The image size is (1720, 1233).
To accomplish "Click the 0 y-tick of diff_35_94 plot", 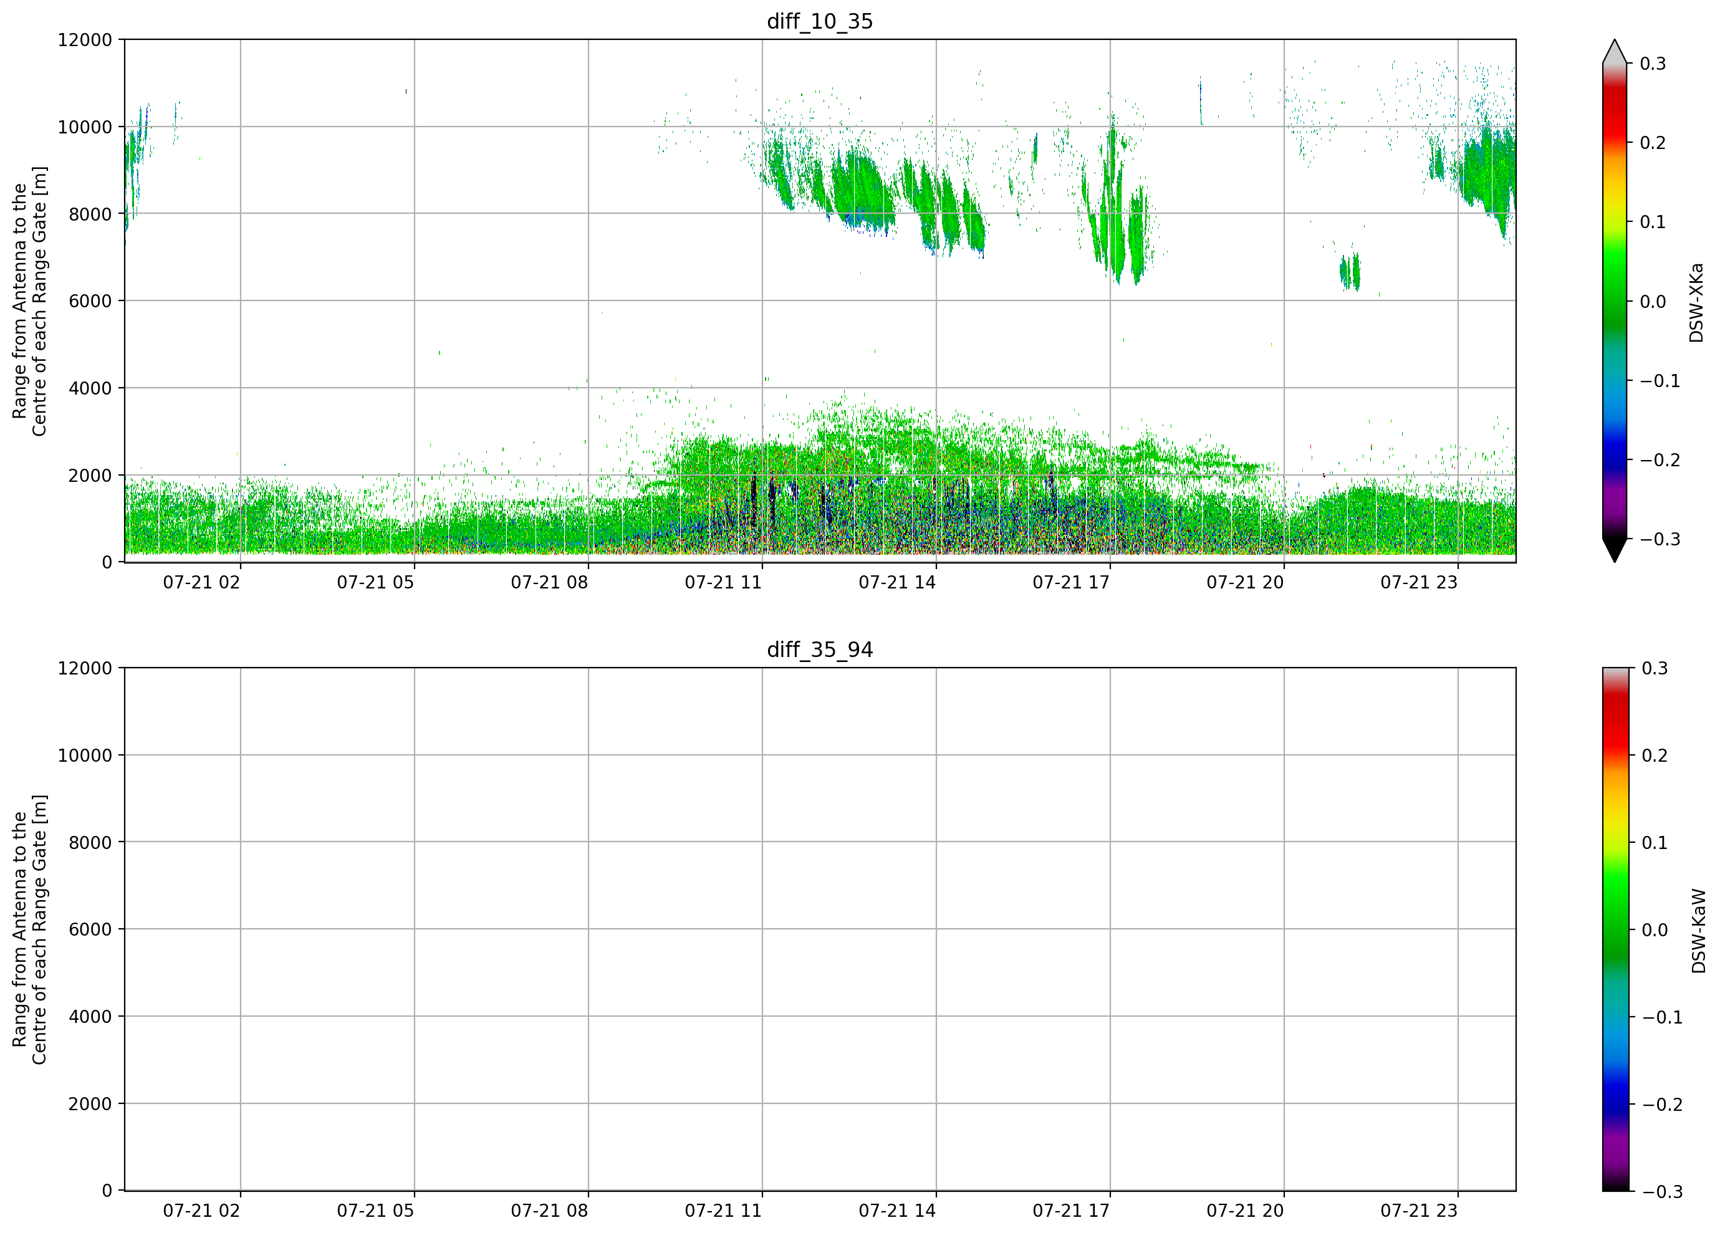I will point(107,1191).
